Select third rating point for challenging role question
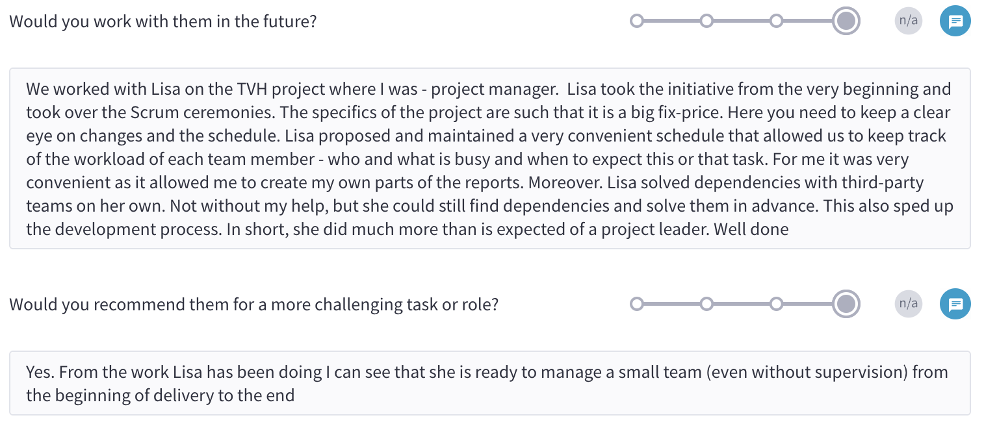The width and height of the screenshot is (984, 422). pyautogui.click(x=776, y=304)
